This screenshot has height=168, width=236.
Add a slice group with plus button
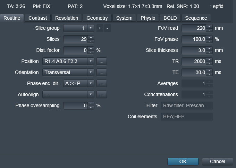(100, 28)
